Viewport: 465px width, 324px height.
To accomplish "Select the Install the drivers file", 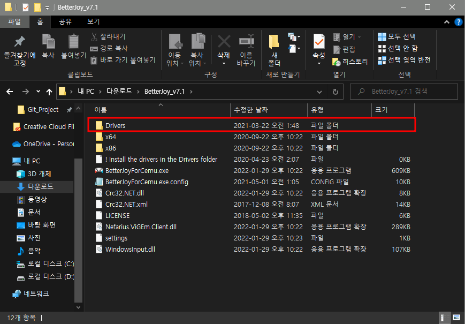I will tap(251, 160).
